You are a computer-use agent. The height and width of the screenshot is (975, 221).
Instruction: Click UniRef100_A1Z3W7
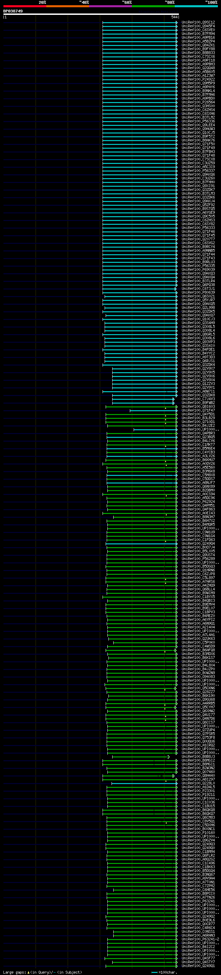198,75
